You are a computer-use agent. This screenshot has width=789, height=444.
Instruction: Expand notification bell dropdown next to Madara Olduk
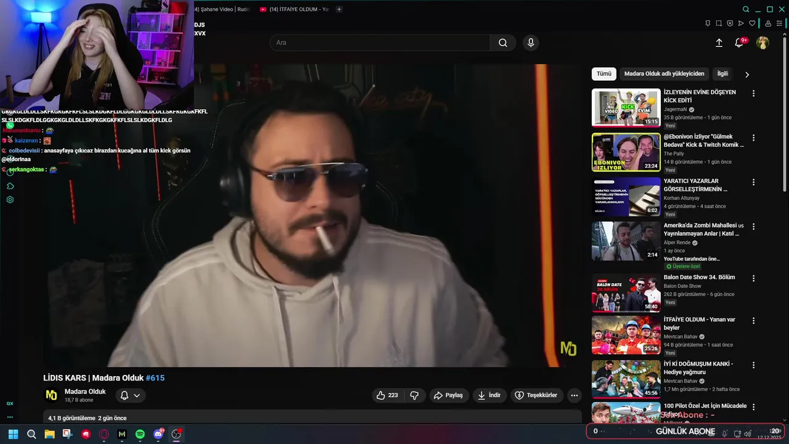coord(130,395)
